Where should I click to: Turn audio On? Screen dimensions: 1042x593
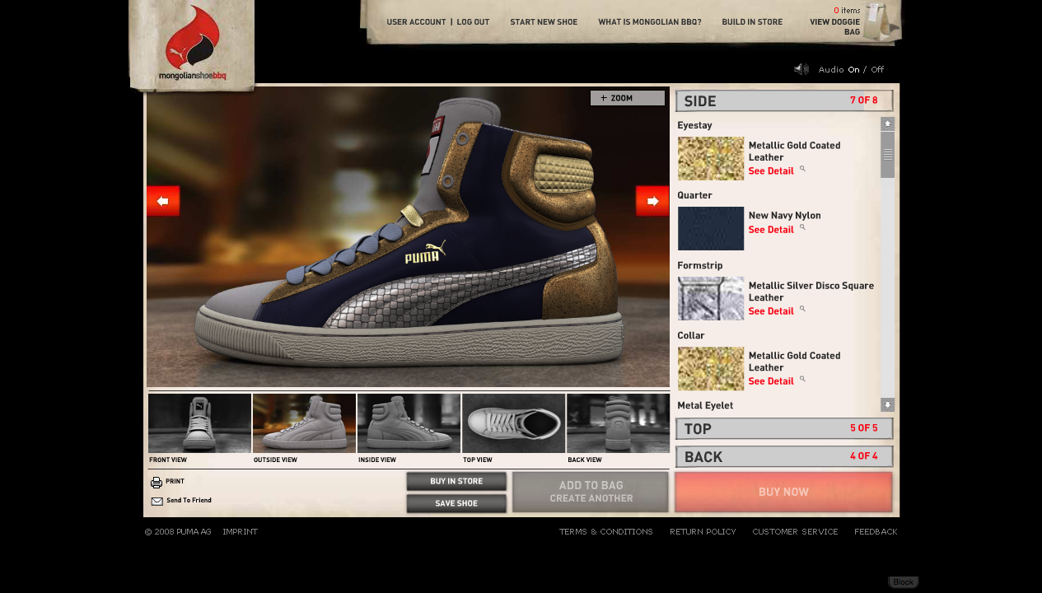(853, 70)
